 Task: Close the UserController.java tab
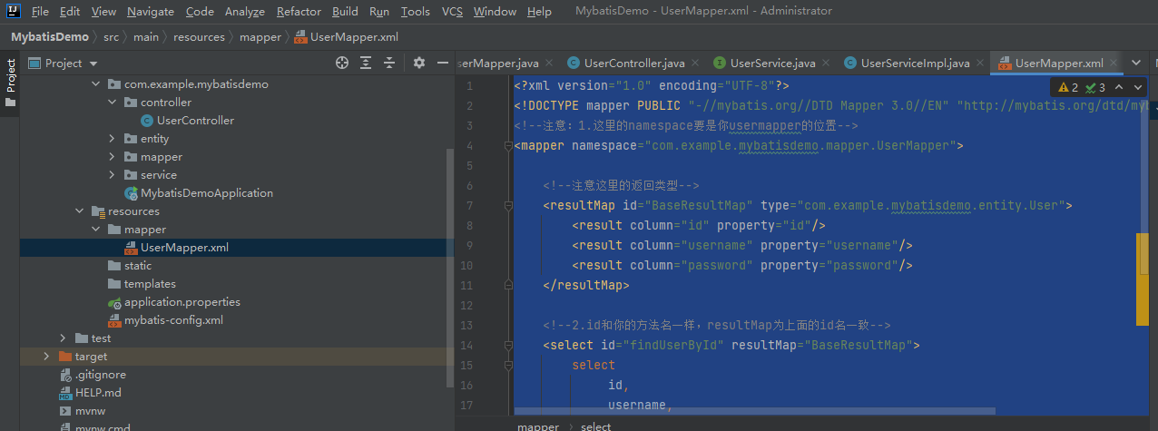pos(695,63)
